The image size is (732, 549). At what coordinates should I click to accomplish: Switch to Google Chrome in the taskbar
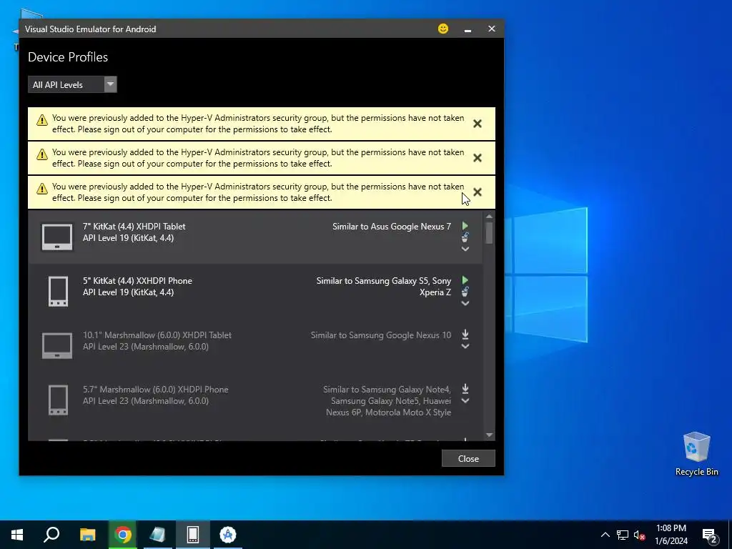click(x=122, y=535)
